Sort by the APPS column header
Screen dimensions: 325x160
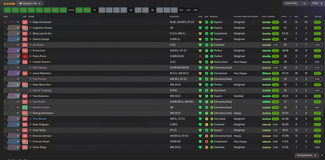(x=284, y=17)
